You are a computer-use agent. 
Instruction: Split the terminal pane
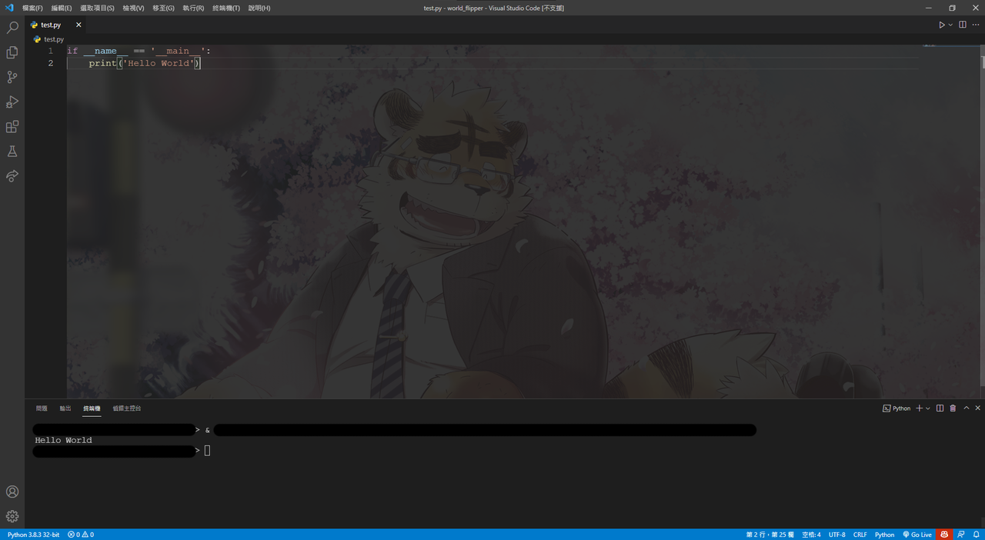click(940, 408)
